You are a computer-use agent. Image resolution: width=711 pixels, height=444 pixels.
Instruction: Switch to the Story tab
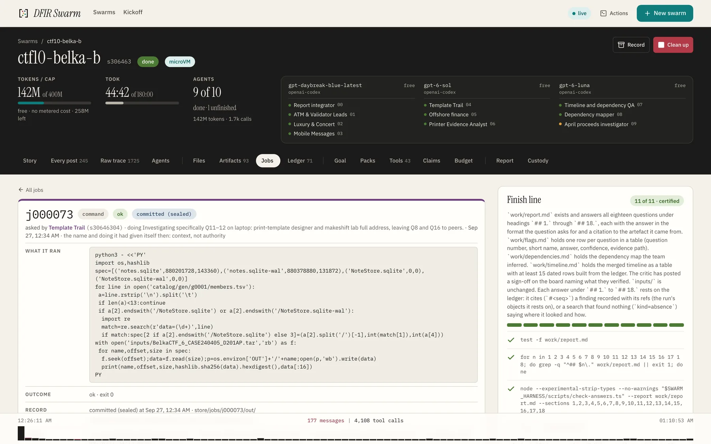(30, 161)
